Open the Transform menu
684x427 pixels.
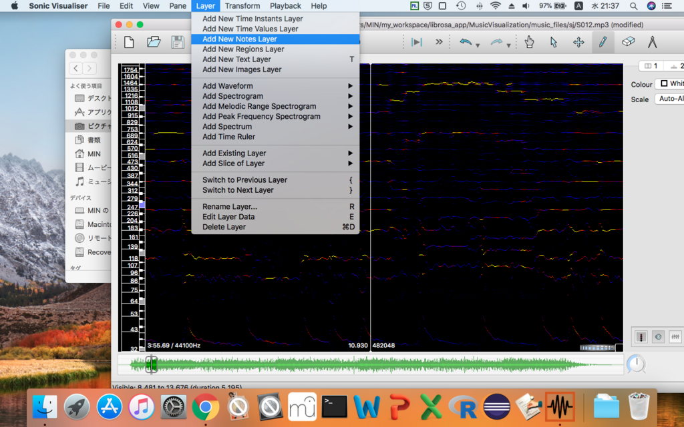click(x=242, y=5)
